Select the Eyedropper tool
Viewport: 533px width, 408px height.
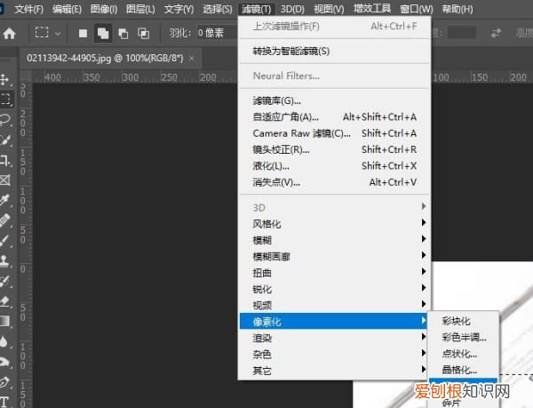coord(5,200)
